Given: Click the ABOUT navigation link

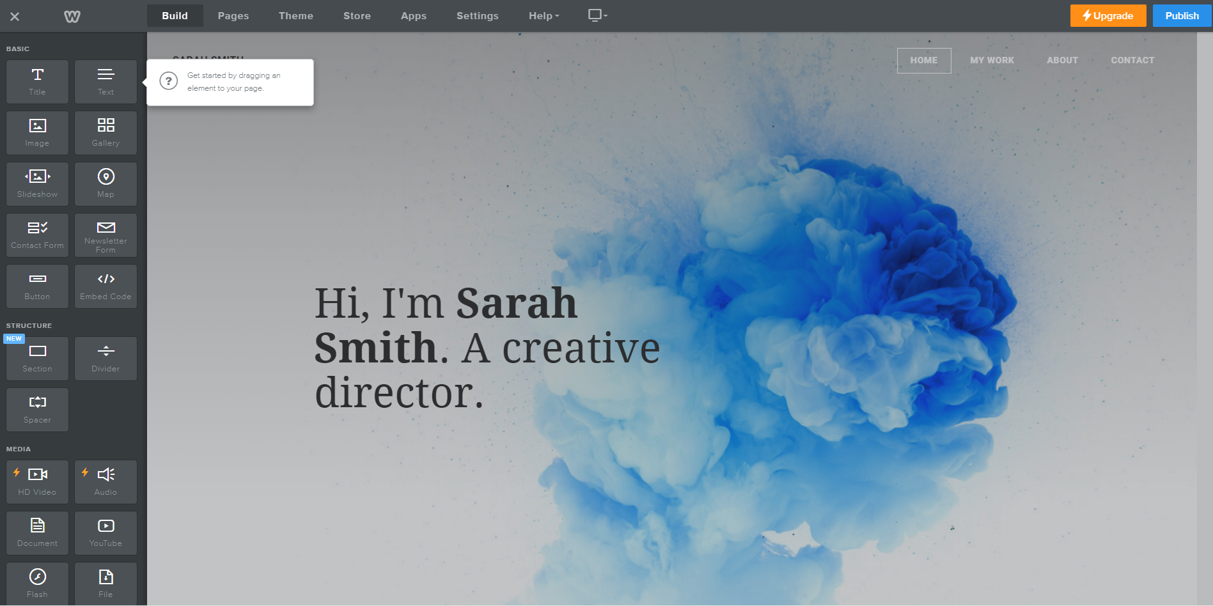Looking at the screenshot, I should (x=1062, y=61).
